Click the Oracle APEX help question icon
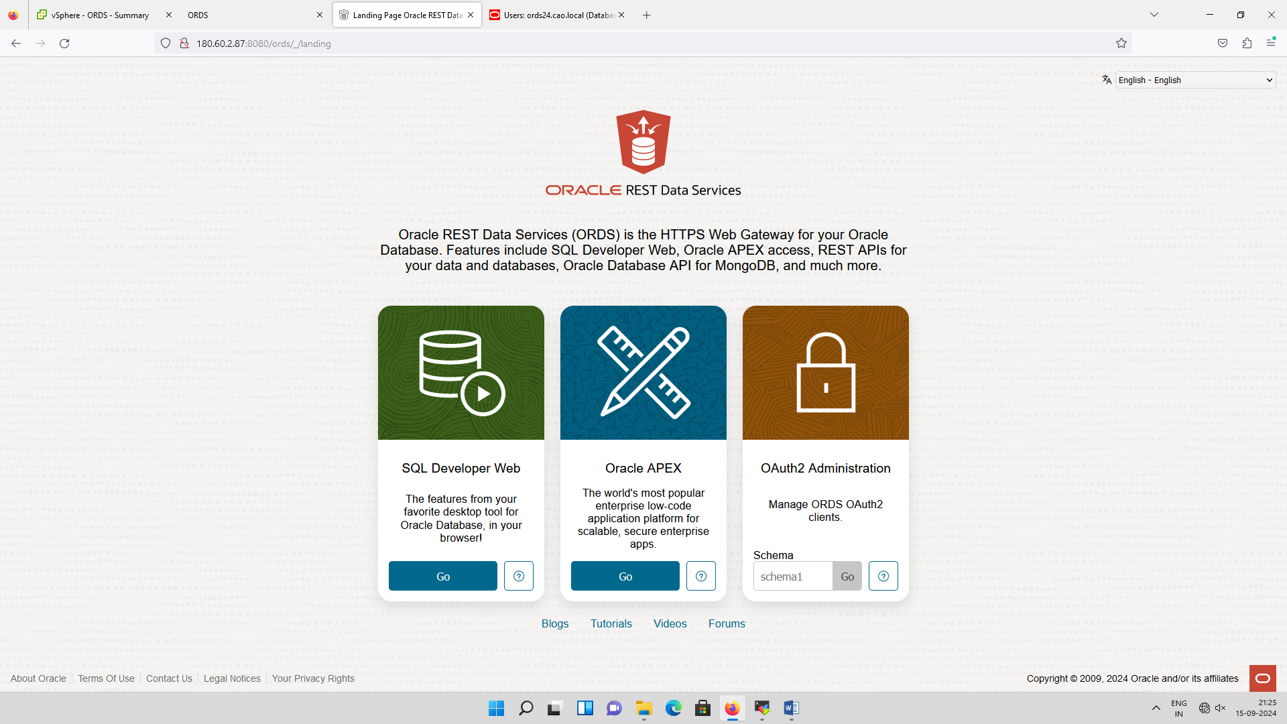1287x724 pixels. tap(700, 576)
